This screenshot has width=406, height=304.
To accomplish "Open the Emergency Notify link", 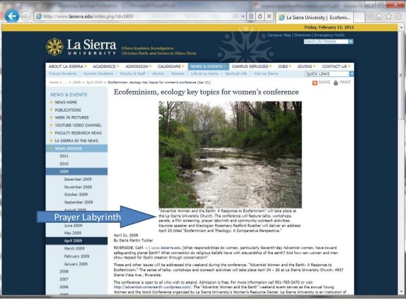I will tap(330, 35).
